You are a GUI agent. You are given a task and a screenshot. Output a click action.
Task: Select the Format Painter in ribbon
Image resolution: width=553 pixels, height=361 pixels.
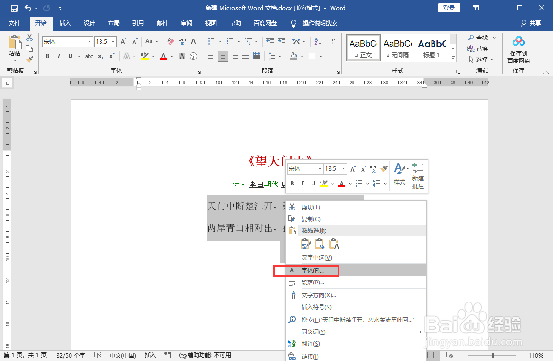(x=30, y=59)
